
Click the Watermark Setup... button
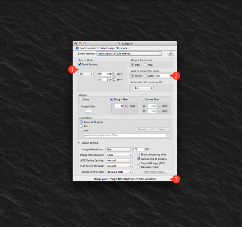point(155,172)
